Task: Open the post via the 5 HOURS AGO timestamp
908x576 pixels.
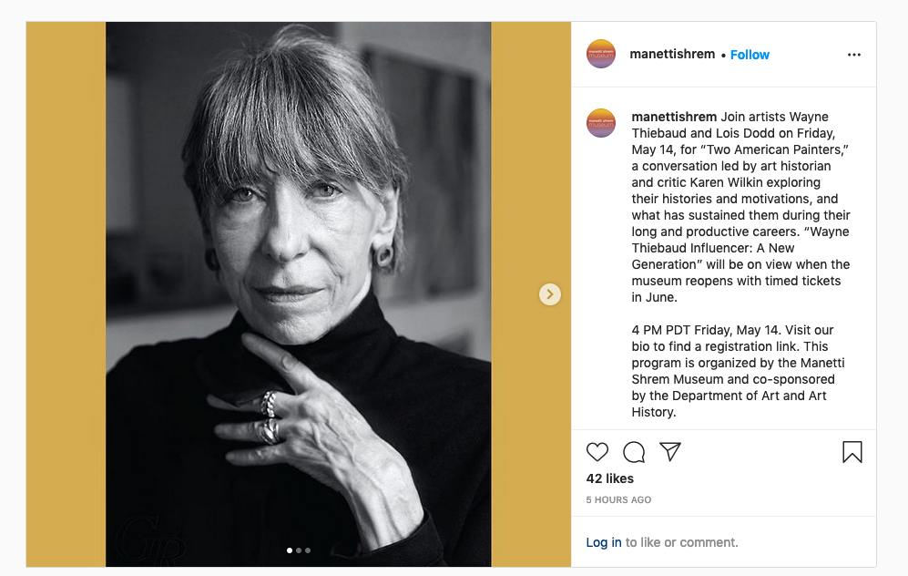Action: (617, 499)
